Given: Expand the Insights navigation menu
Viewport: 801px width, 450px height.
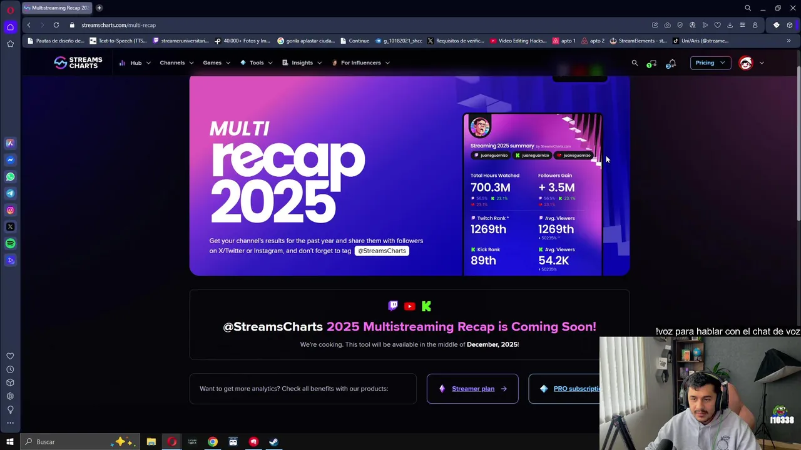Looking at the screenshot, I should (x=302, y=62).
